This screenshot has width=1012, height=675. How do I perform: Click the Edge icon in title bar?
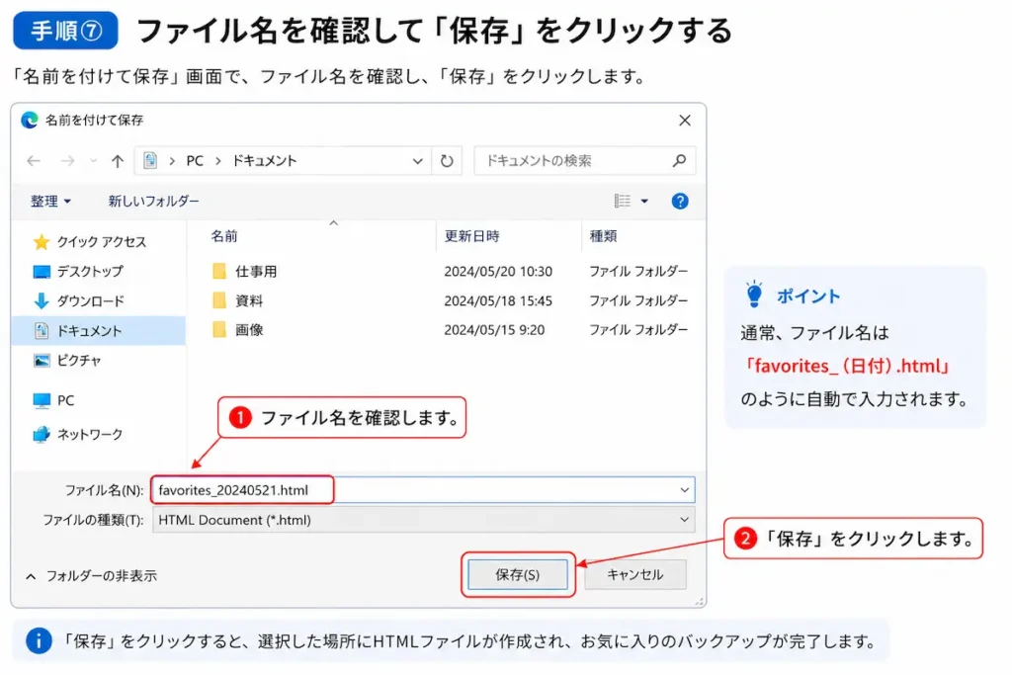(x=29, y=120)
